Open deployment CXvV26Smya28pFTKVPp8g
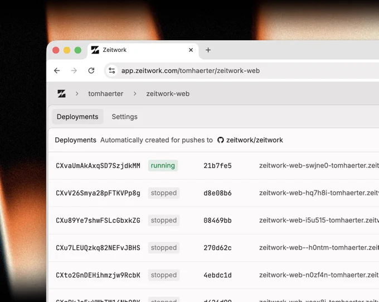This screenshot has width=379, height=302. [98, 193]
